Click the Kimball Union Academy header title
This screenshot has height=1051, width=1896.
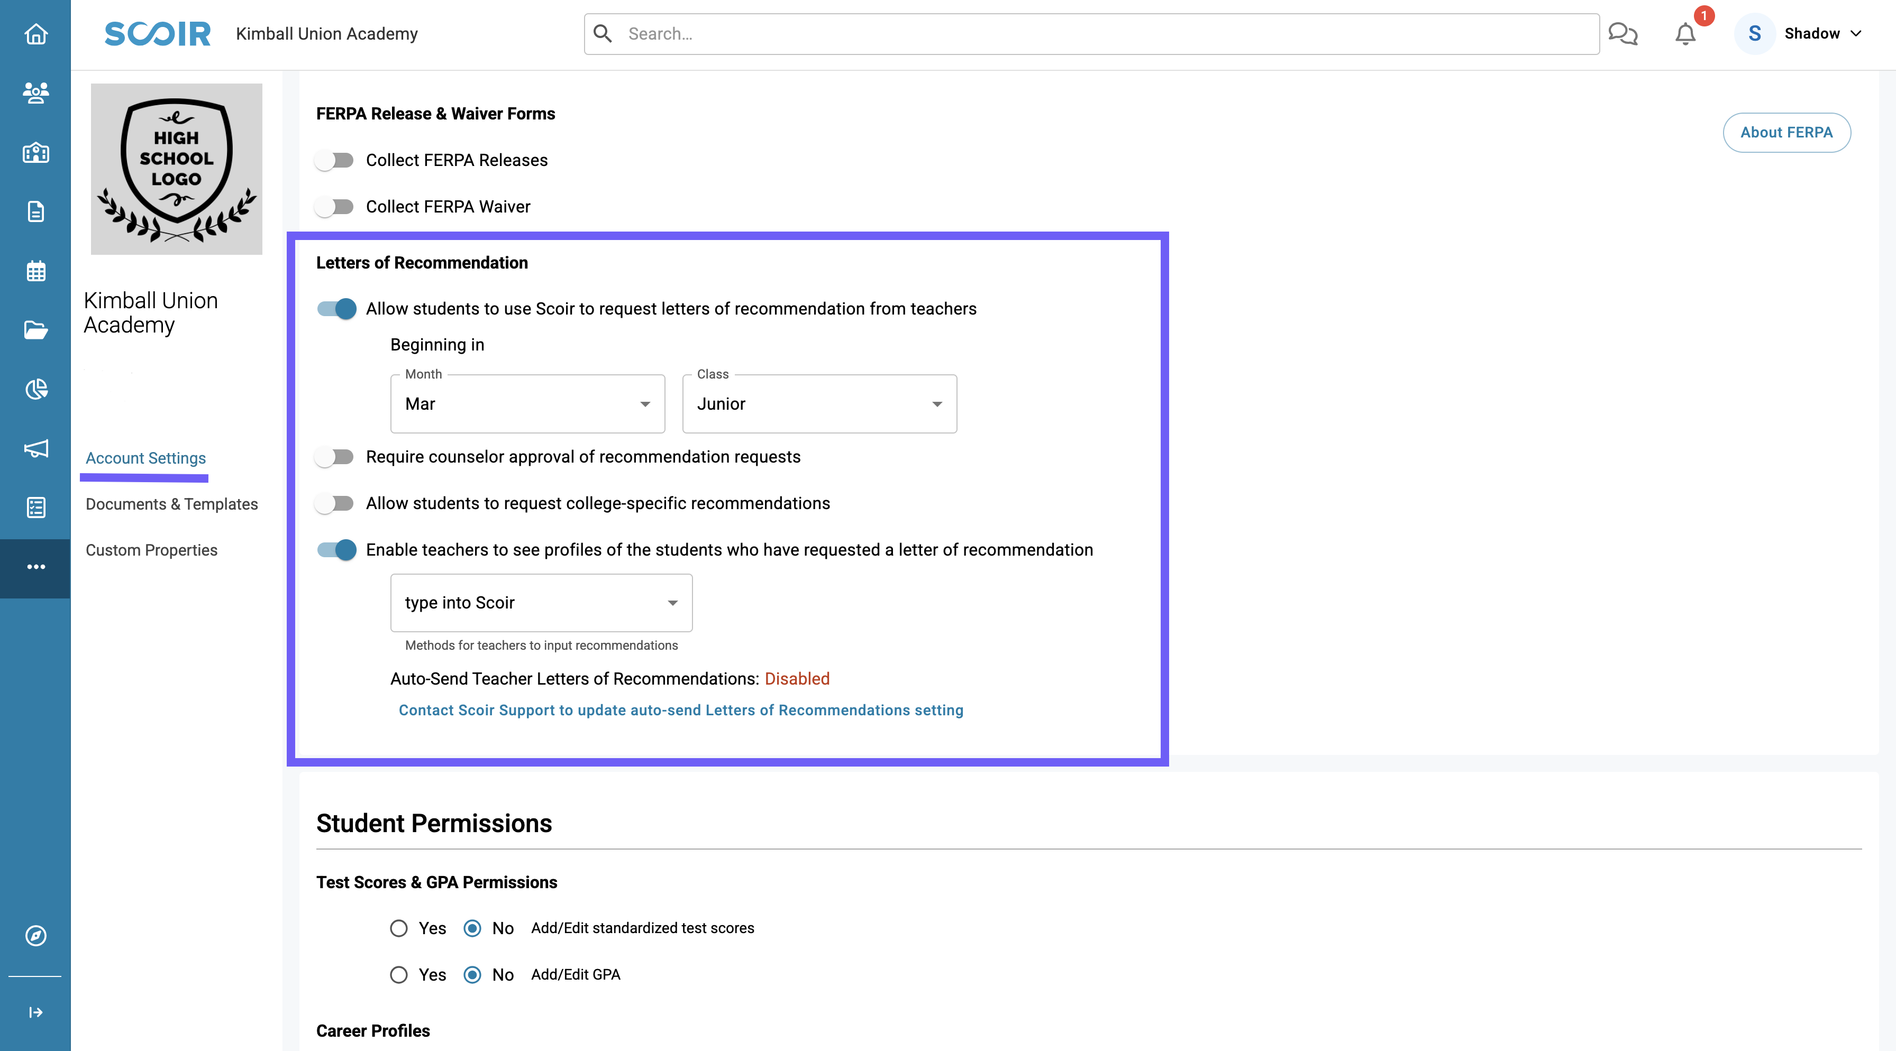coord(327,34)
